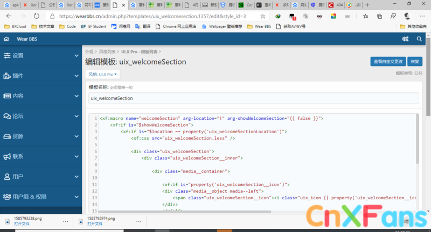The image size is (431, 232).
Task: Click the 恢复 button
Action: [x=415, y=62]
